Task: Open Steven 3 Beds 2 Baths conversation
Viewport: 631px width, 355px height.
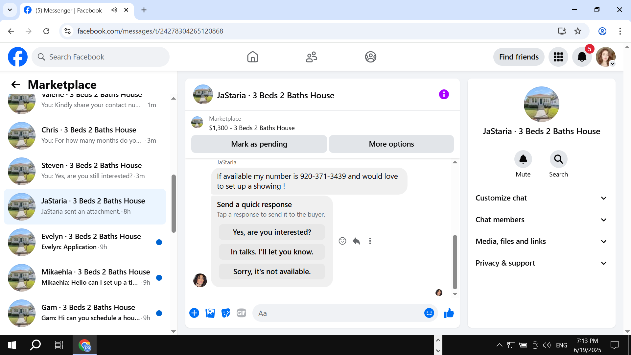Action: [x=85, y=171]
